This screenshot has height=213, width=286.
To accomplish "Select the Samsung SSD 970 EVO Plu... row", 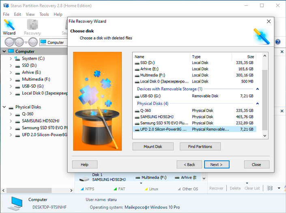I will [195, 123].
